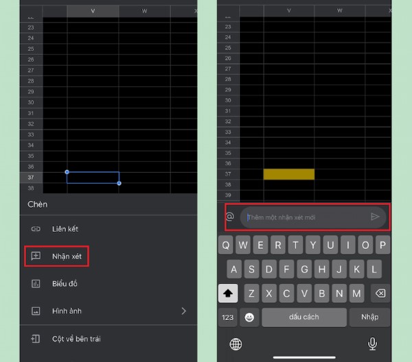The height and width of the screenshot is (362, 412).
Task: Select Biểu đồ menu entry
Action: (66, 284)
